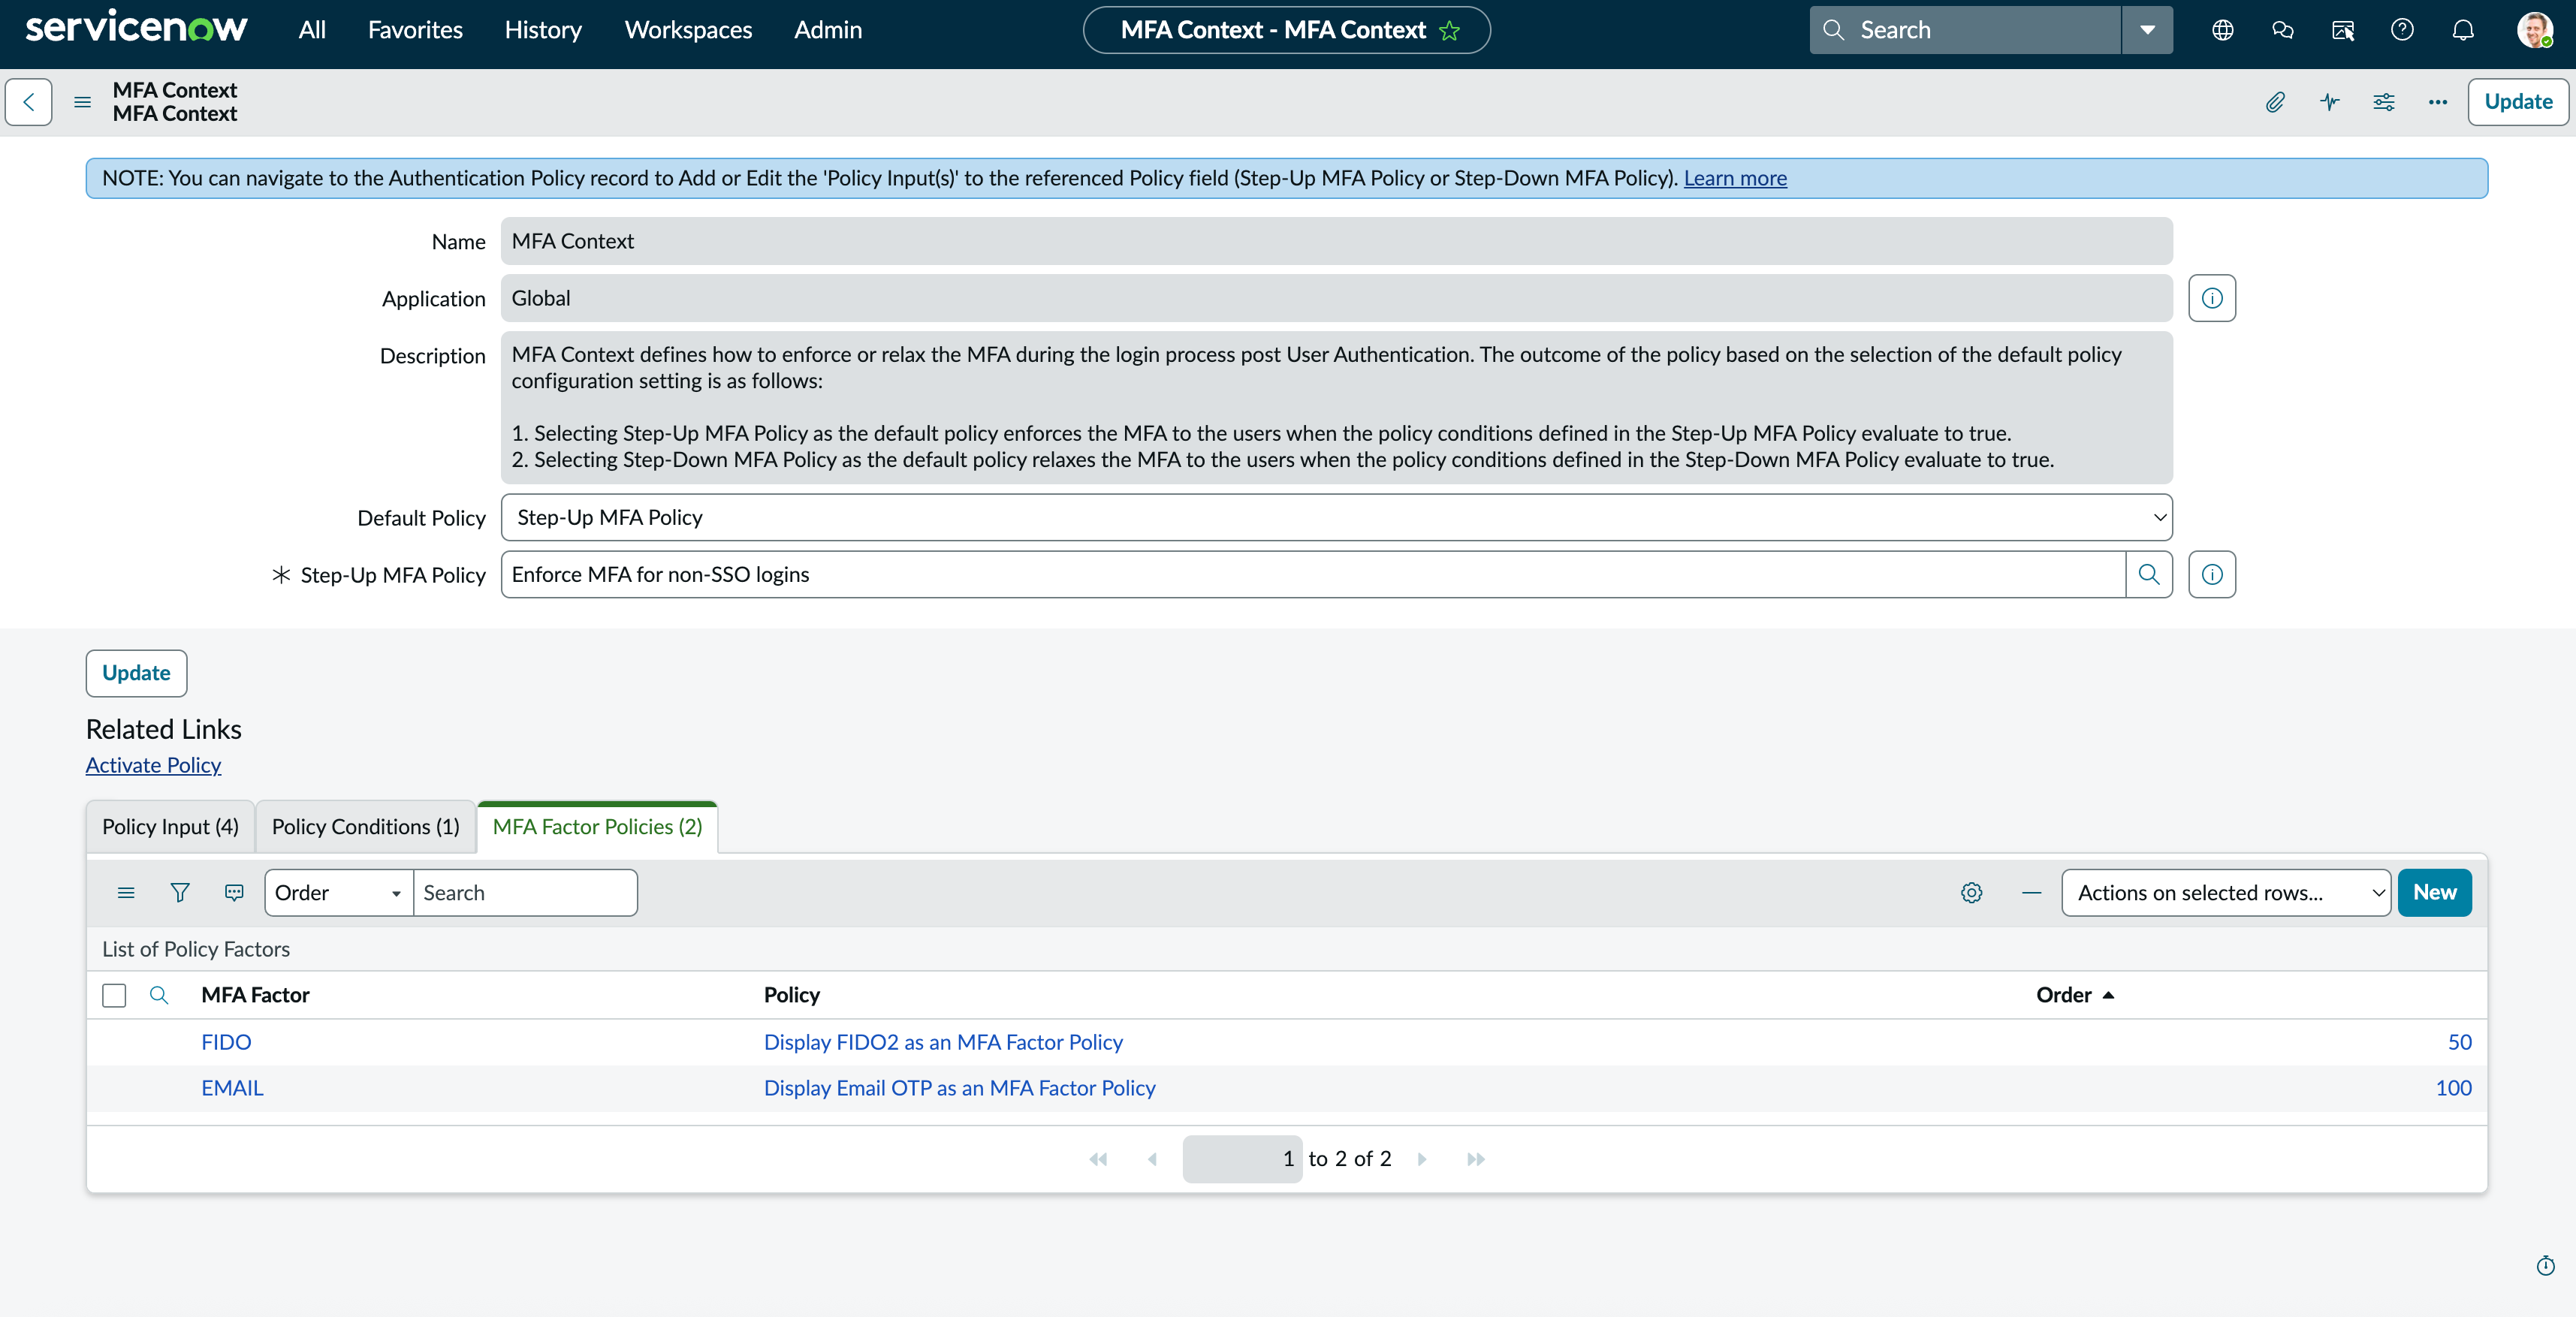Open the globe scope selector icon
Image resolution: width=2576 pixels, height=1317 pixels.
tap(2222, 30)
